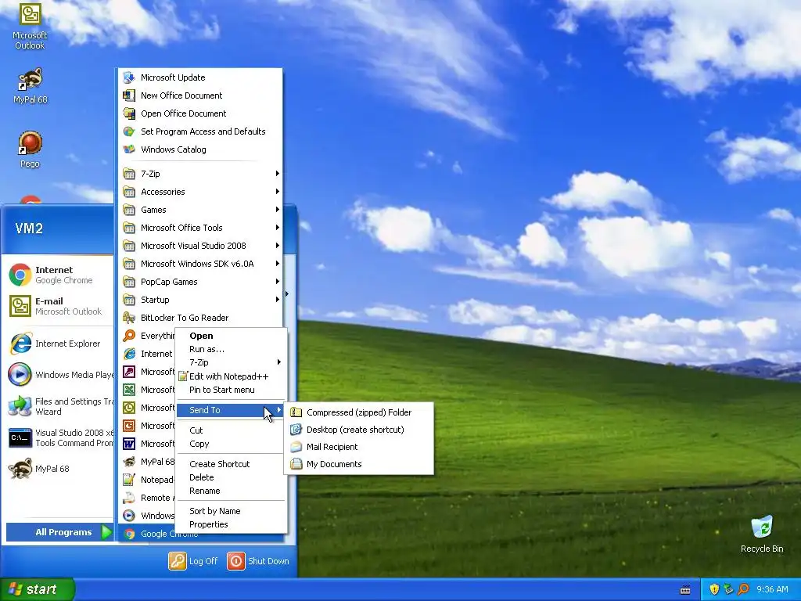Click Open Office Document icon
801x601 pixels.
click(x=129, y=113)
